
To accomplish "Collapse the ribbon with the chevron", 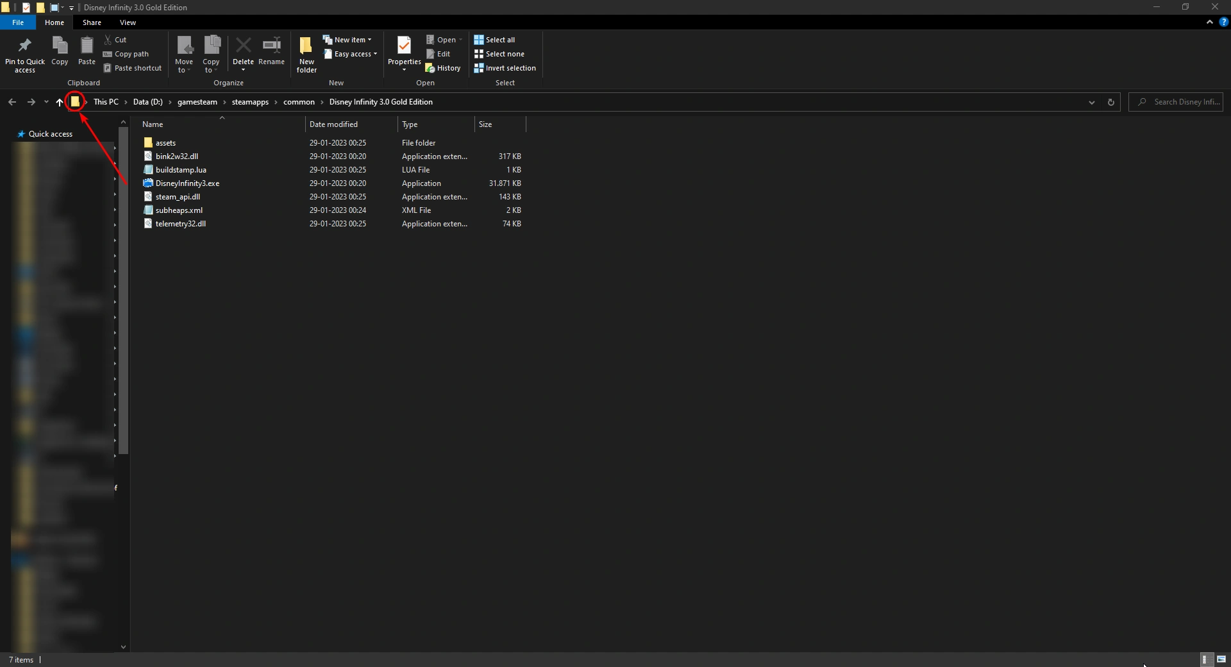I will coord(1209,22).
